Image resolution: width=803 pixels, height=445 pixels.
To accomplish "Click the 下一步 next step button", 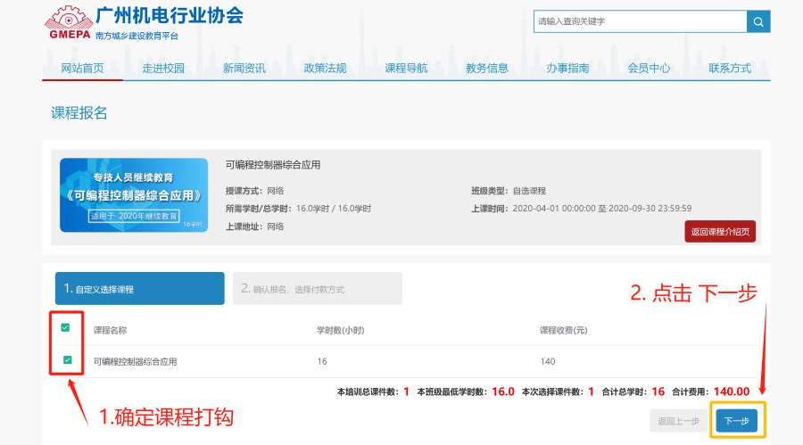I will click(x=736, y=421).
